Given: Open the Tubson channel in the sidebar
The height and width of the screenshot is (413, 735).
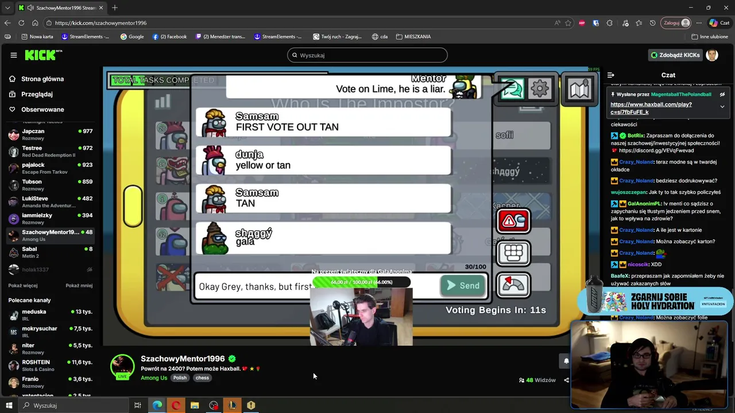Looking at the screenshot, I should coord(51,185).
